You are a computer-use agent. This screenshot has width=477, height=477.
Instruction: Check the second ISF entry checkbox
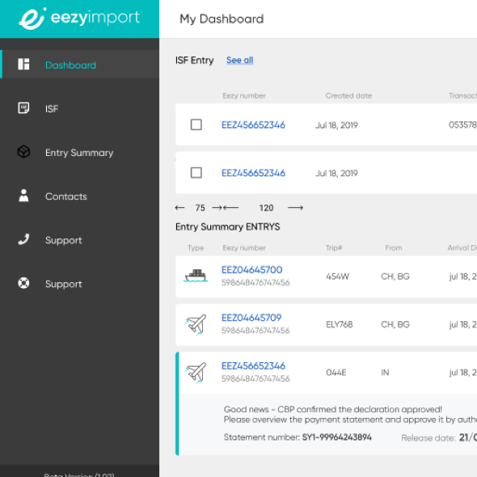pyautogui.click(x=196, y=173)
